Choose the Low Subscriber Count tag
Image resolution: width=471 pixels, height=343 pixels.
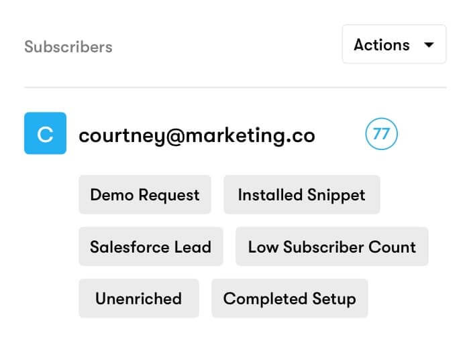tap(331, 247)
